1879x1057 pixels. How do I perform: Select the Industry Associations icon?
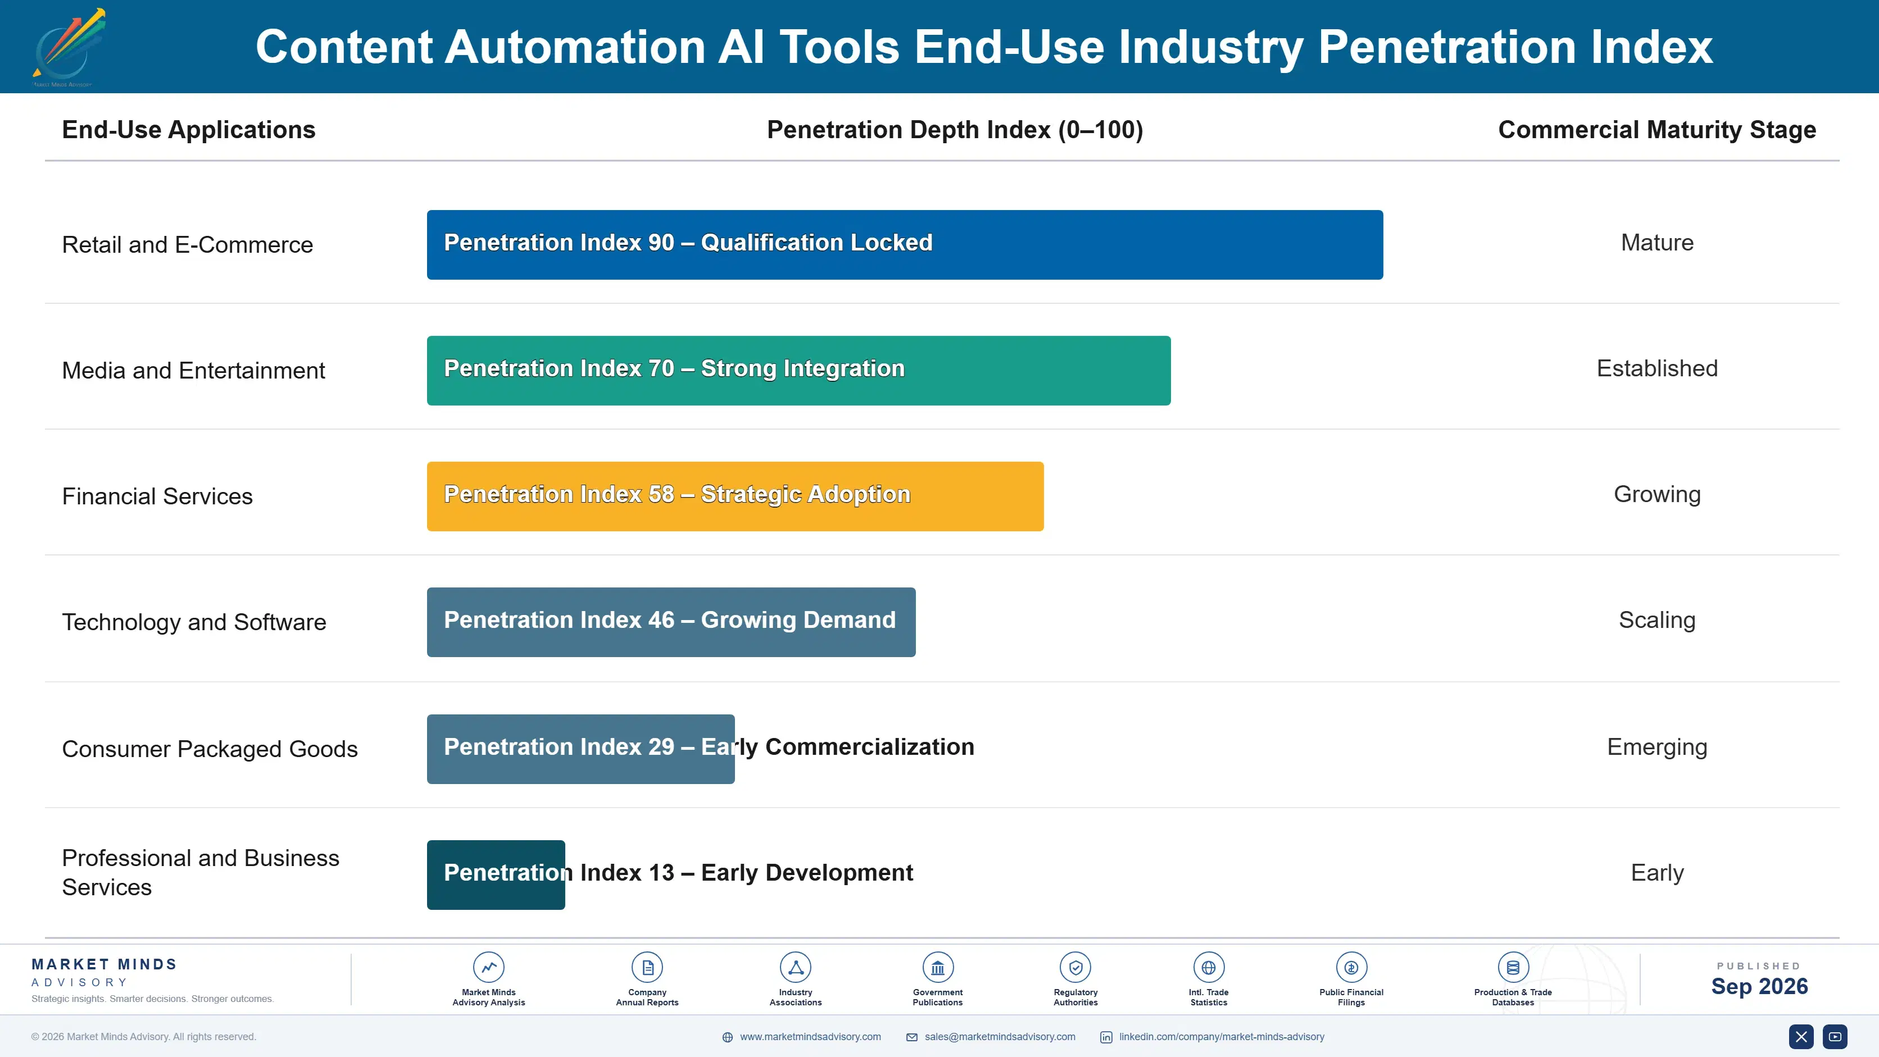click(x=796, y=967)
